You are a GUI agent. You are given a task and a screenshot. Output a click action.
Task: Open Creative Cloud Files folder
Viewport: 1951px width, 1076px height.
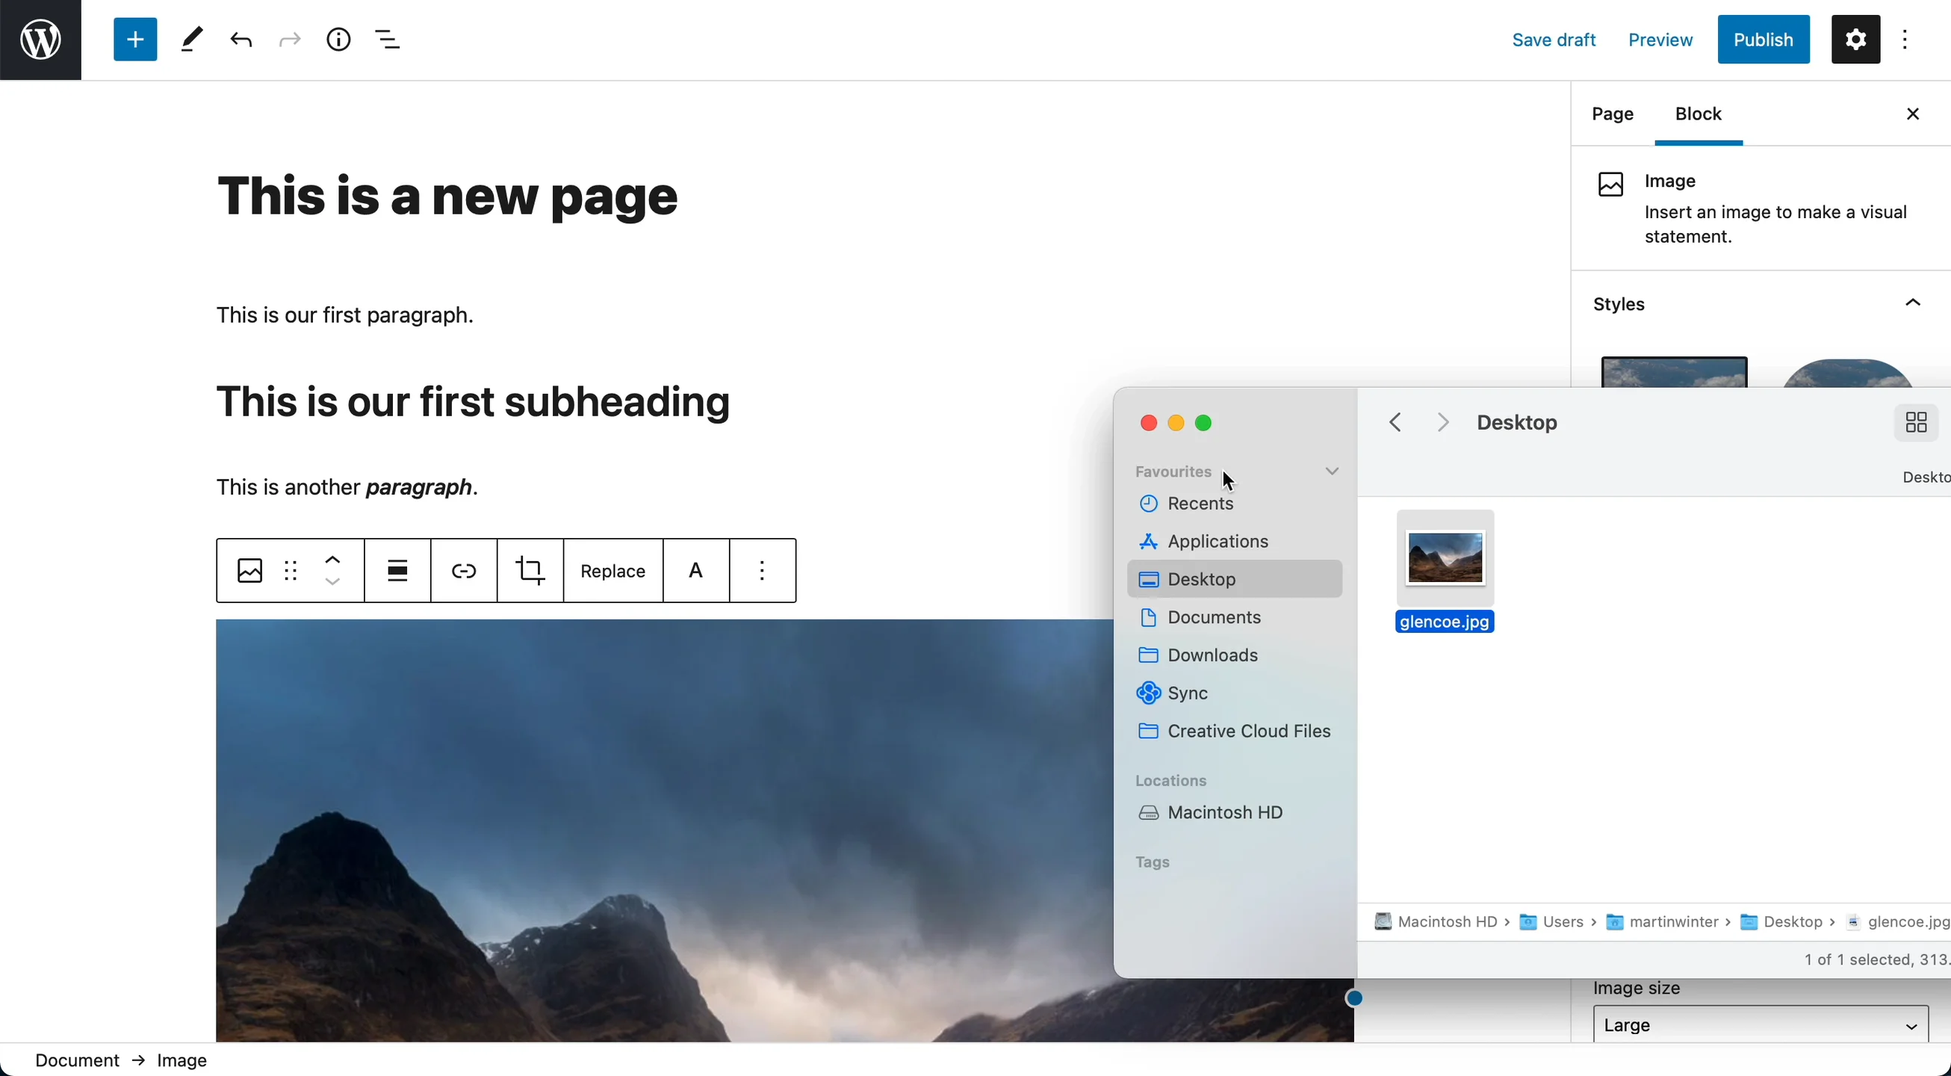(x=1235, y=732)
